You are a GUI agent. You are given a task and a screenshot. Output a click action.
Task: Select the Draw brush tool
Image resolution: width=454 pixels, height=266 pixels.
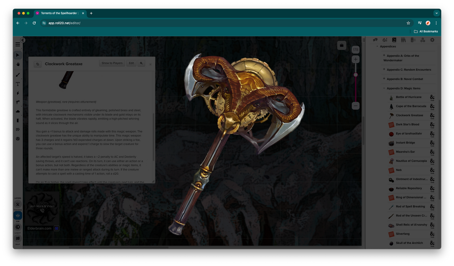point(18,74)
